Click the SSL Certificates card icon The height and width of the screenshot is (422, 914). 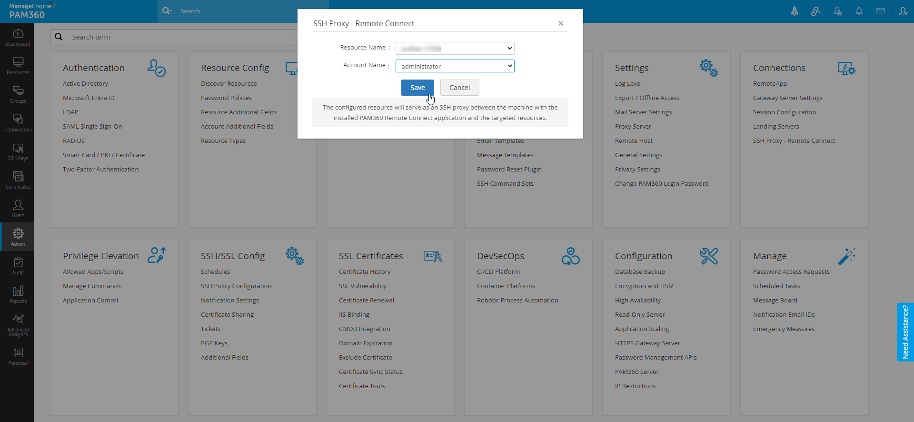click(433, 256)
